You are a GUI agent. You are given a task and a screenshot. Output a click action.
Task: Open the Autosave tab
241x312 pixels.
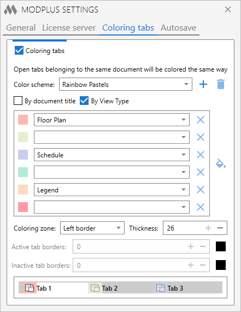tap(178, 28)
